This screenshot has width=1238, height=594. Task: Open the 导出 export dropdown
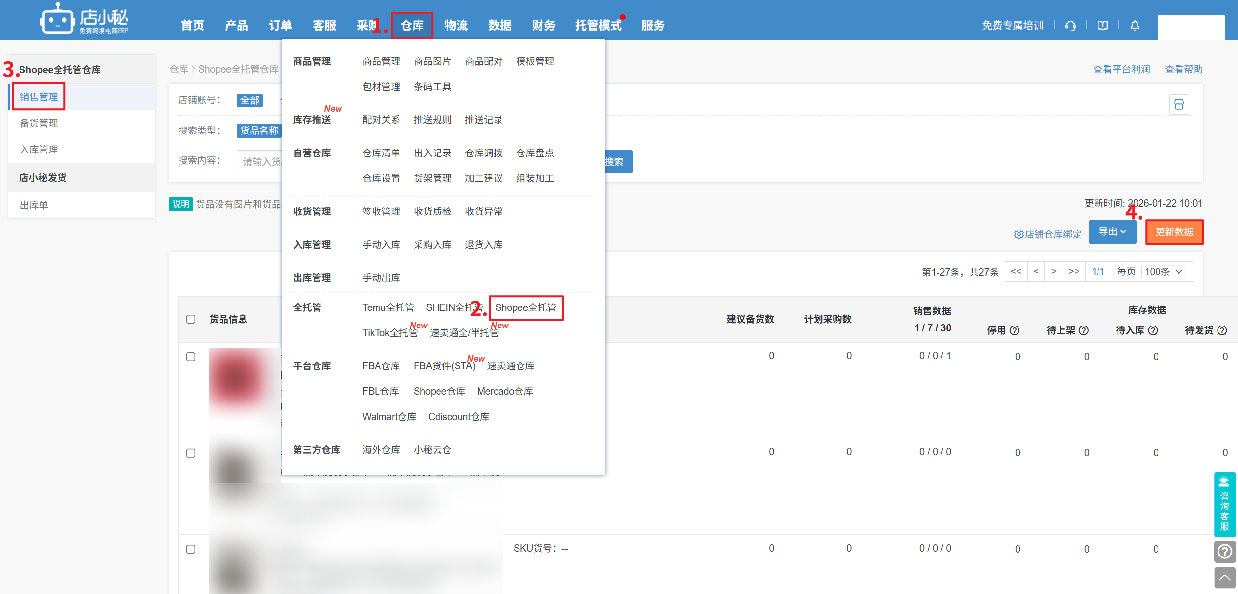click(1112, 232)
